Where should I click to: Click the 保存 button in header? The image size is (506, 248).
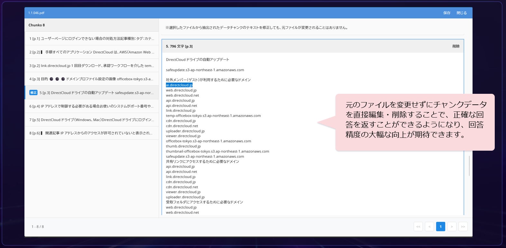click(446, 13)
